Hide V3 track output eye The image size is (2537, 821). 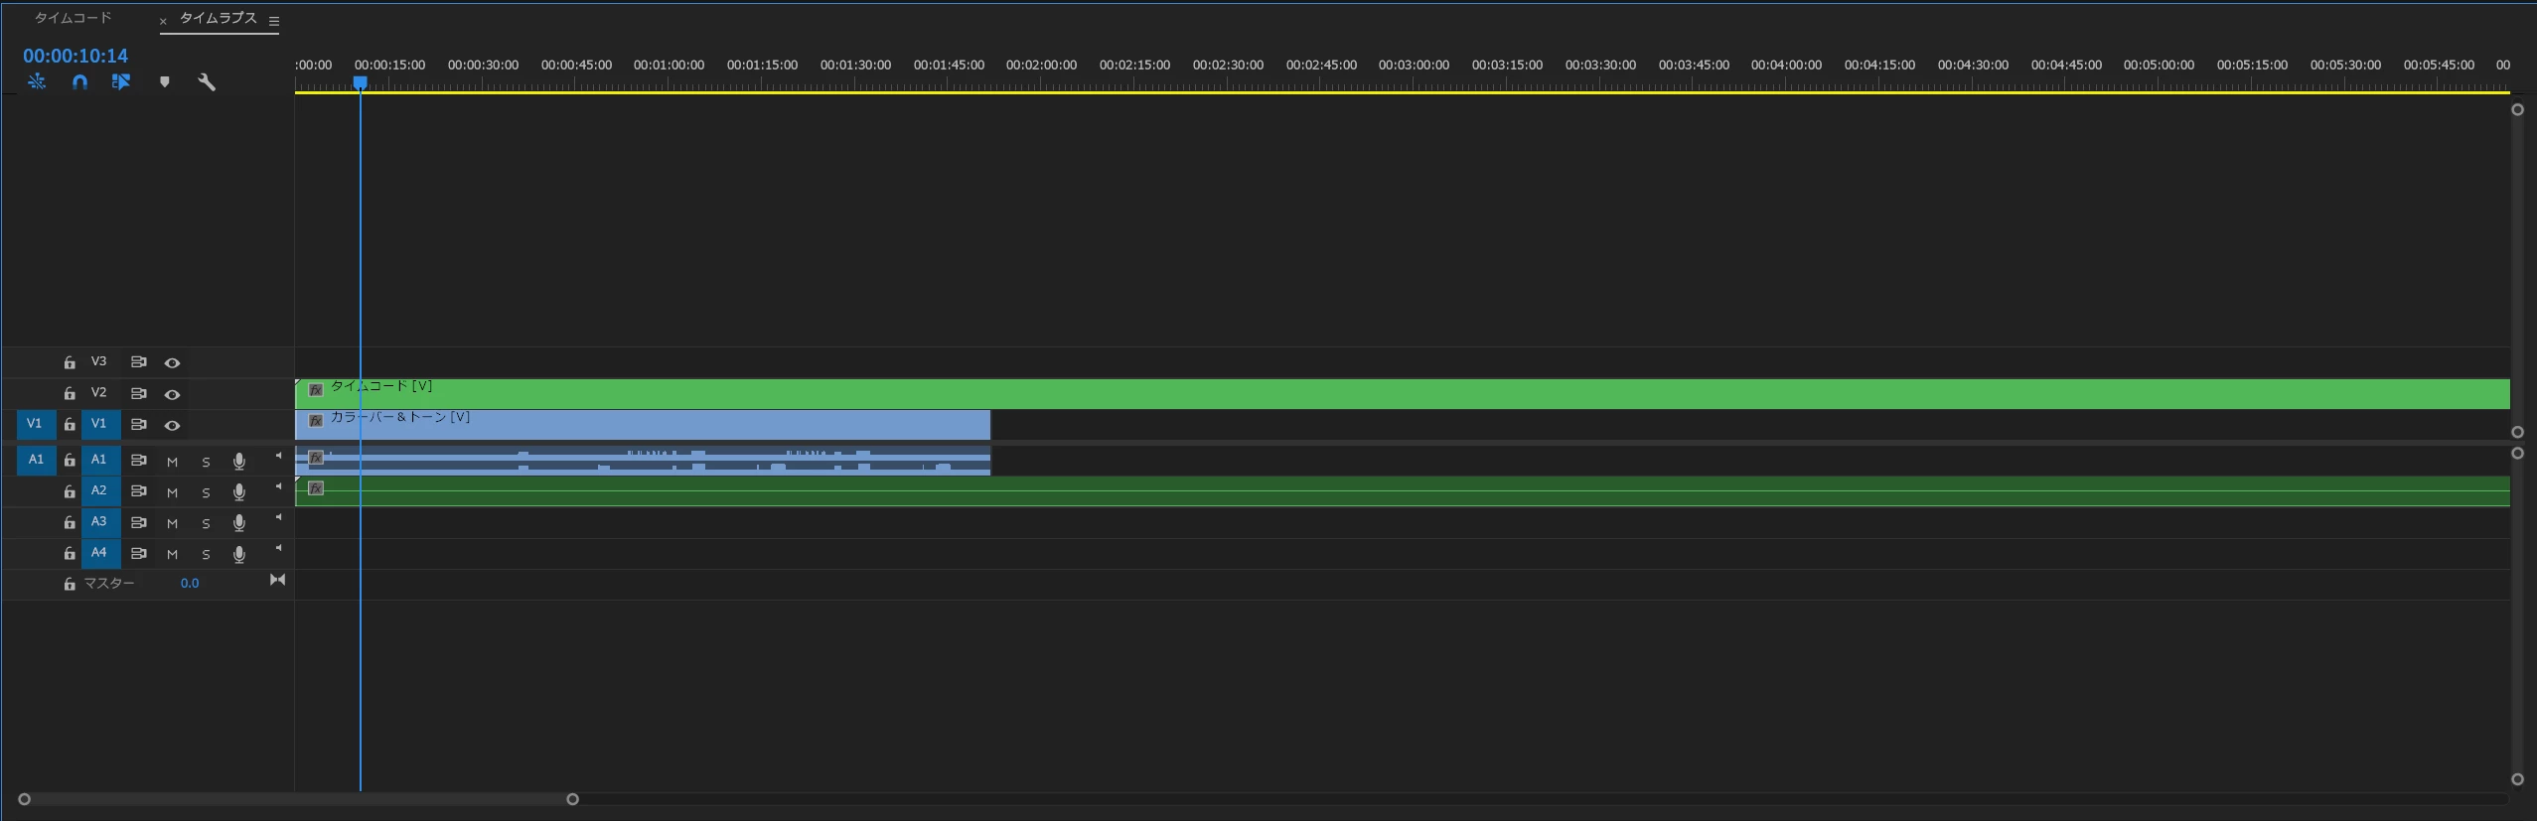pyautogui.click(x=172, y=363)
